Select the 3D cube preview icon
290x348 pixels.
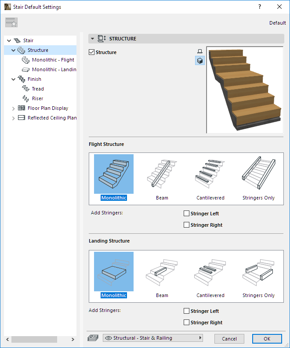(199, 61)
